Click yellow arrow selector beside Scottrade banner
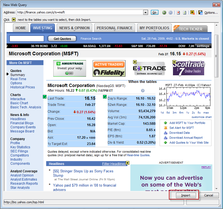 click(174, 62)
